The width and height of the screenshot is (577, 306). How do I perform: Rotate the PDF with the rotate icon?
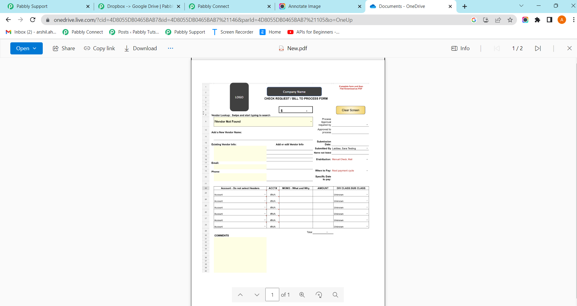click(319, 295)
